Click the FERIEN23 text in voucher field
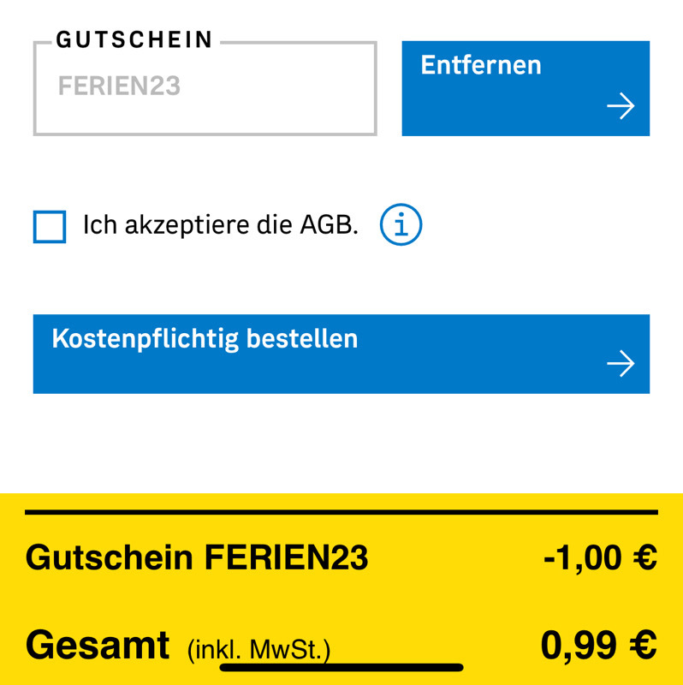 click(119, 86)
